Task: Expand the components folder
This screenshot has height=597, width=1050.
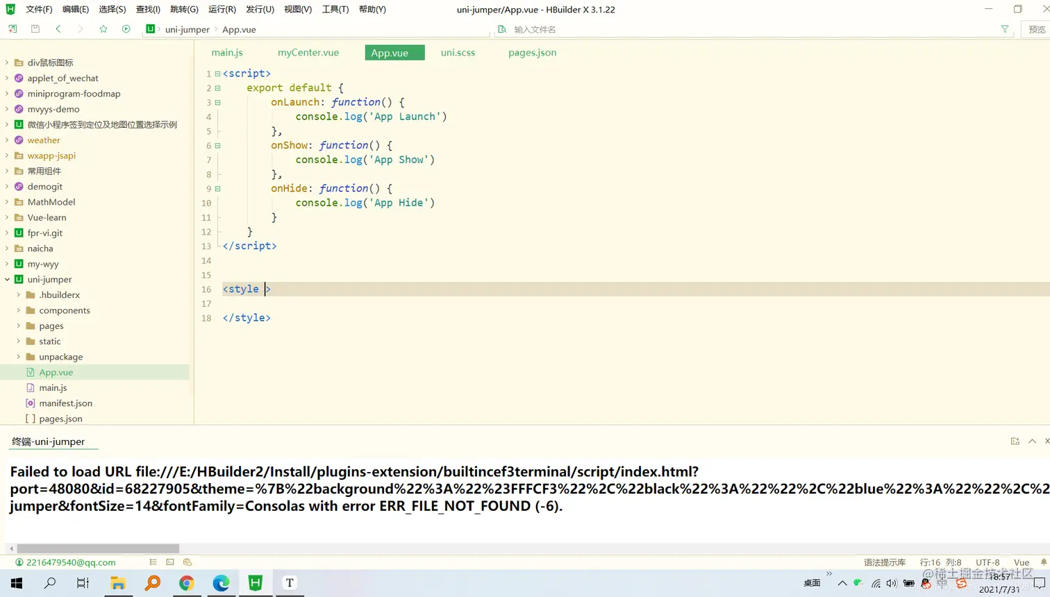Action: (19, 310)
